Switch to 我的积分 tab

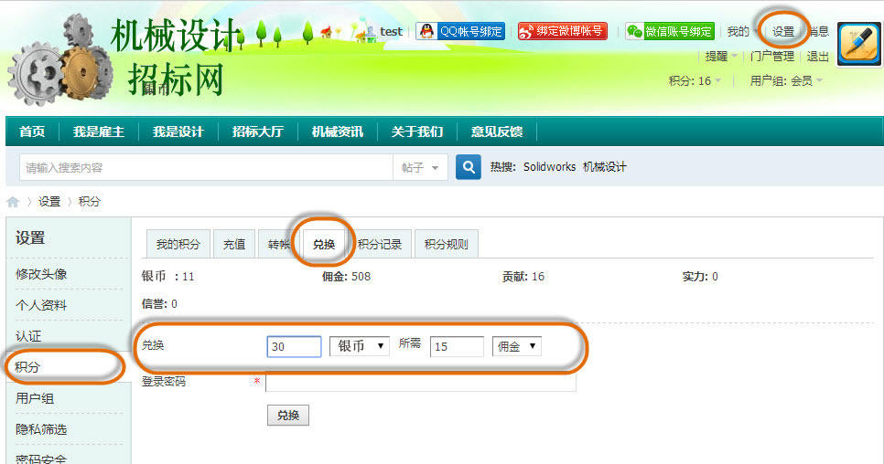pos(178,244)
